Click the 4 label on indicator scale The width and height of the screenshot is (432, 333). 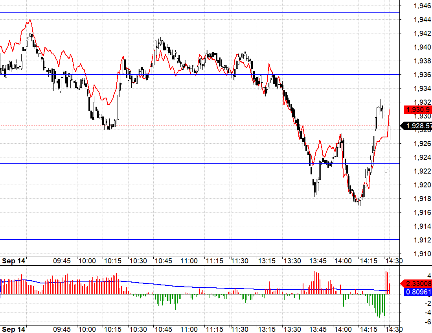[x=429, y=276]
